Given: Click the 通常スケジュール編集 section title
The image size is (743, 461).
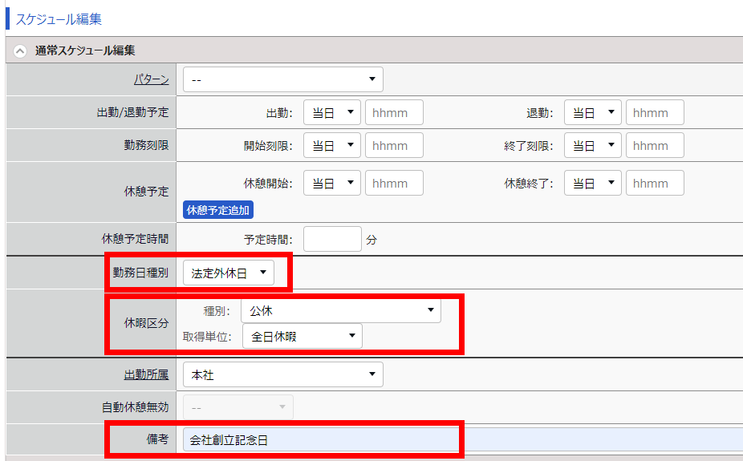Looking at the screenshot, I should [85, 51].
